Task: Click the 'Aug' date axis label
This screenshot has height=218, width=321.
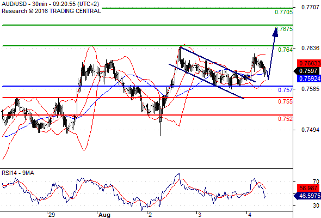Action: [104, 215]
